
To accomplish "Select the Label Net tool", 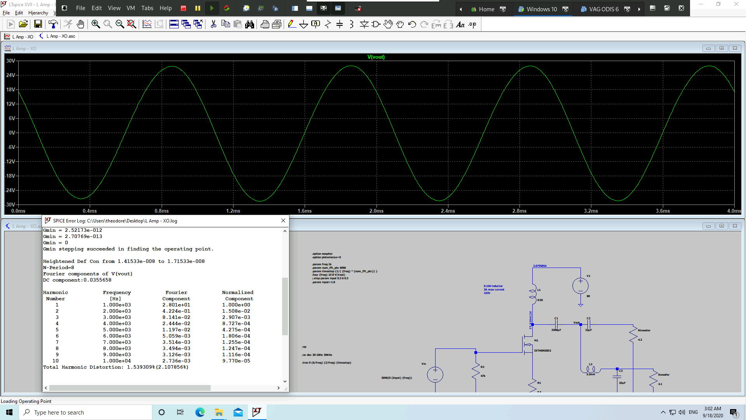I will (x=316, y=24).
